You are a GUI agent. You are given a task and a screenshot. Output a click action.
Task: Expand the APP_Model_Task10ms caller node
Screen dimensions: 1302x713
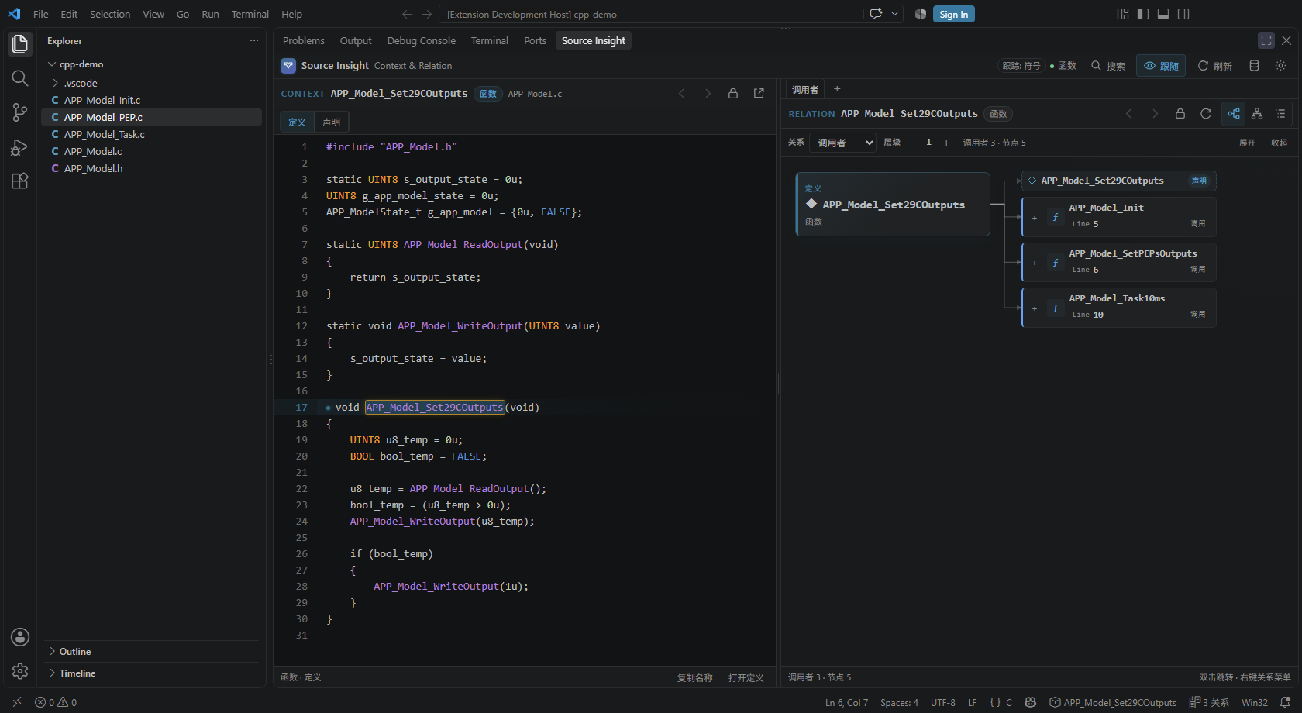(1034, 308)
